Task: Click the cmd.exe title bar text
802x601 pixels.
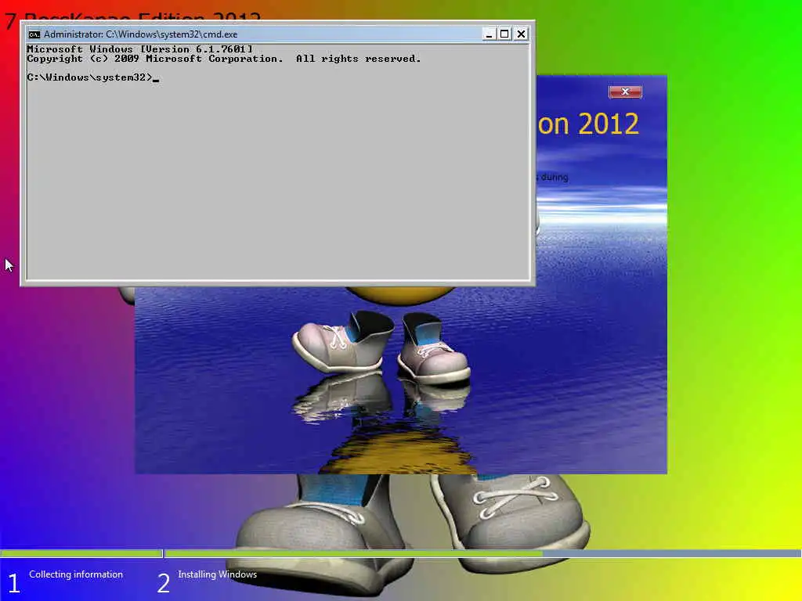Action: pos(141,34)
